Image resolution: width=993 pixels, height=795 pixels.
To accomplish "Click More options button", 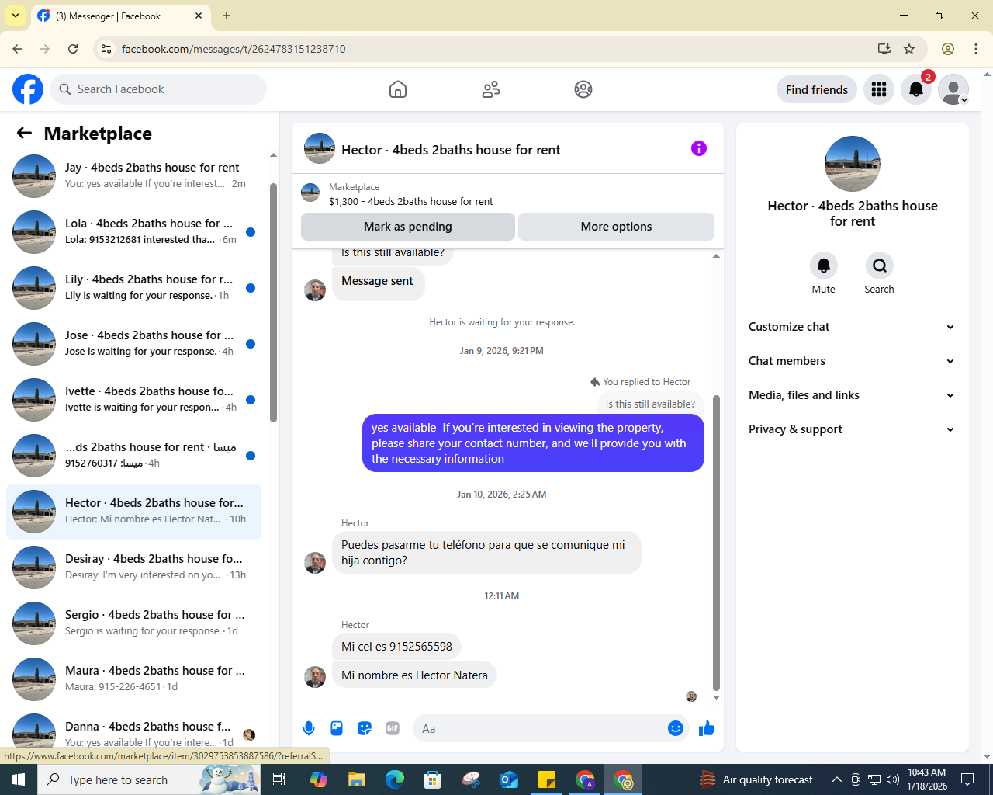I will [616, 227].
